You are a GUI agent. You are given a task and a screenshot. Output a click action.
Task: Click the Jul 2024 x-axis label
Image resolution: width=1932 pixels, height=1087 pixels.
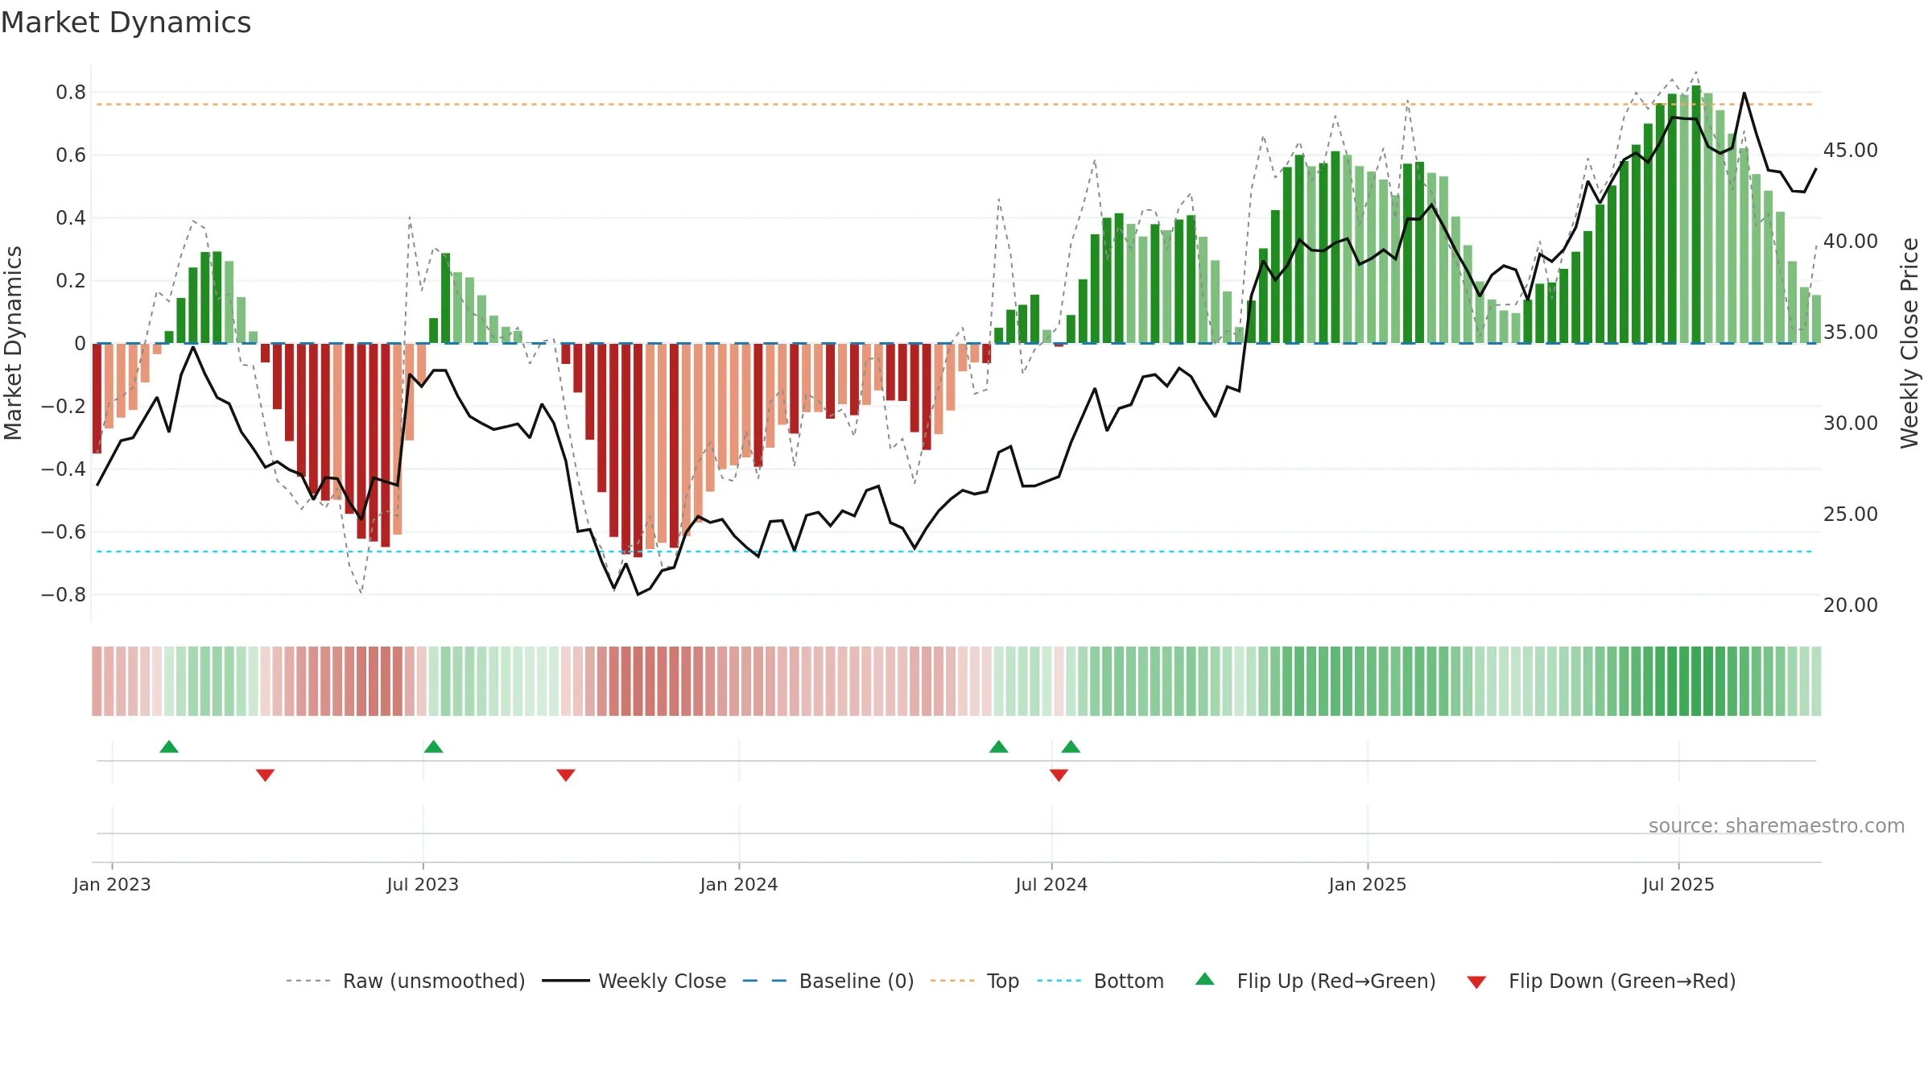click(x=1051, y=884)
